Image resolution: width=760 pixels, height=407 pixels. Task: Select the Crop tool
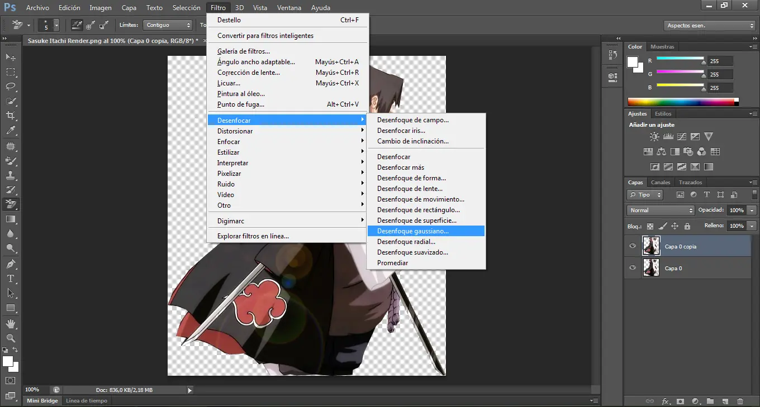(11, 116)
